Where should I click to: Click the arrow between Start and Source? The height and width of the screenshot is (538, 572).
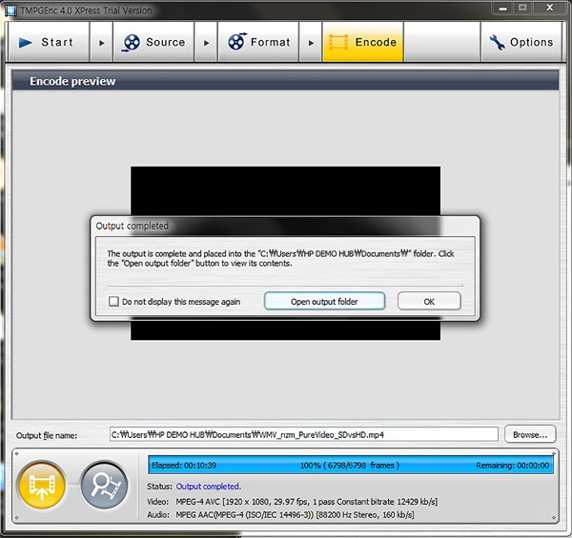coord(101,43)
